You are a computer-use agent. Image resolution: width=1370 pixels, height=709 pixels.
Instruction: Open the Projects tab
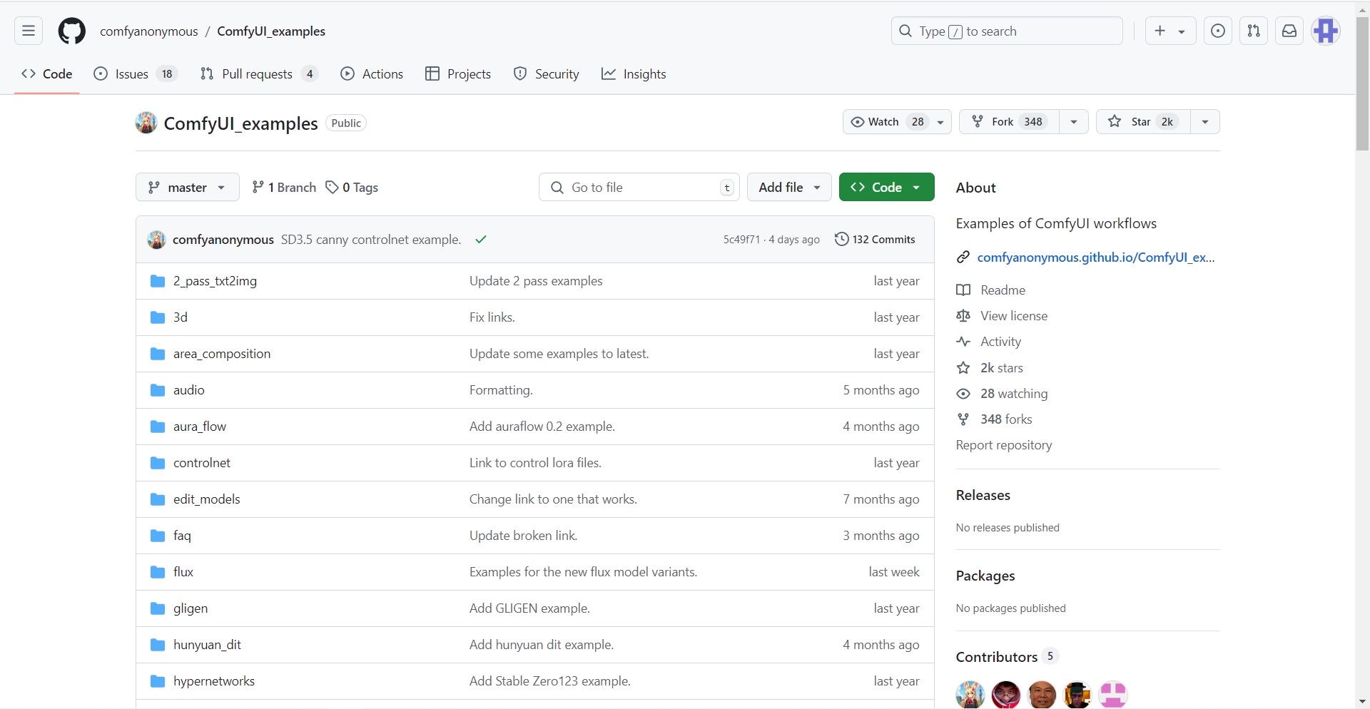(458, 74)
